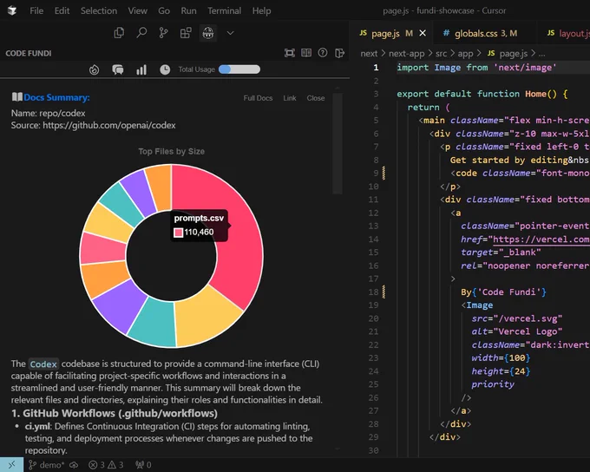The height and width of the screenshot is (472, 590).
Task: Open the Source Control view
Action: [163, 33]
